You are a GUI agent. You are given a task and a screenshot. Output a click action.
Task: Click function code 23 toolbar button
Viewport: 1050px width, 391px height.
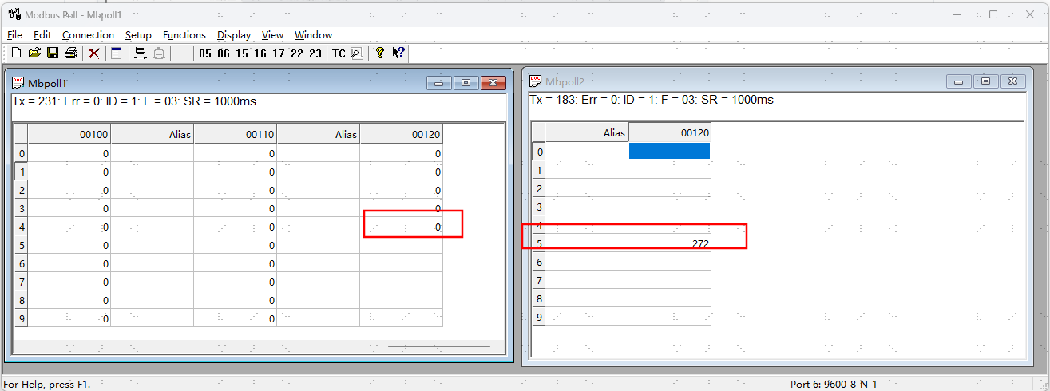[315, 53]
